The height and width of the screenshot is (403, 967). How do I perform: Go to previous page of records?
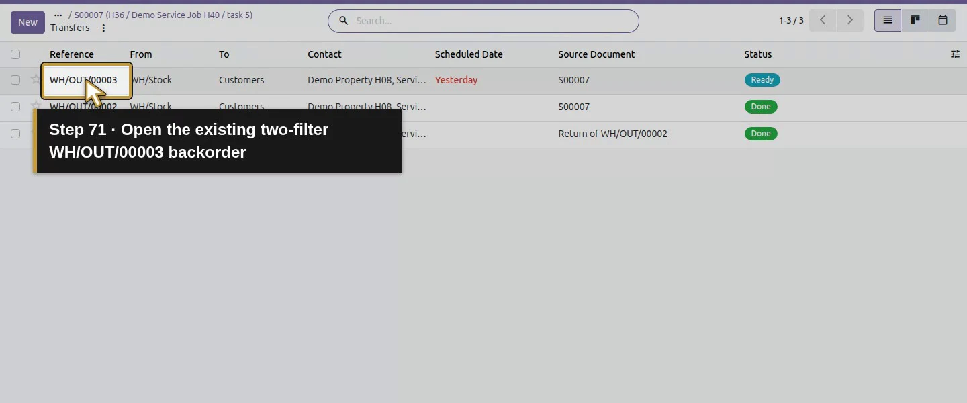pos(823,20)
